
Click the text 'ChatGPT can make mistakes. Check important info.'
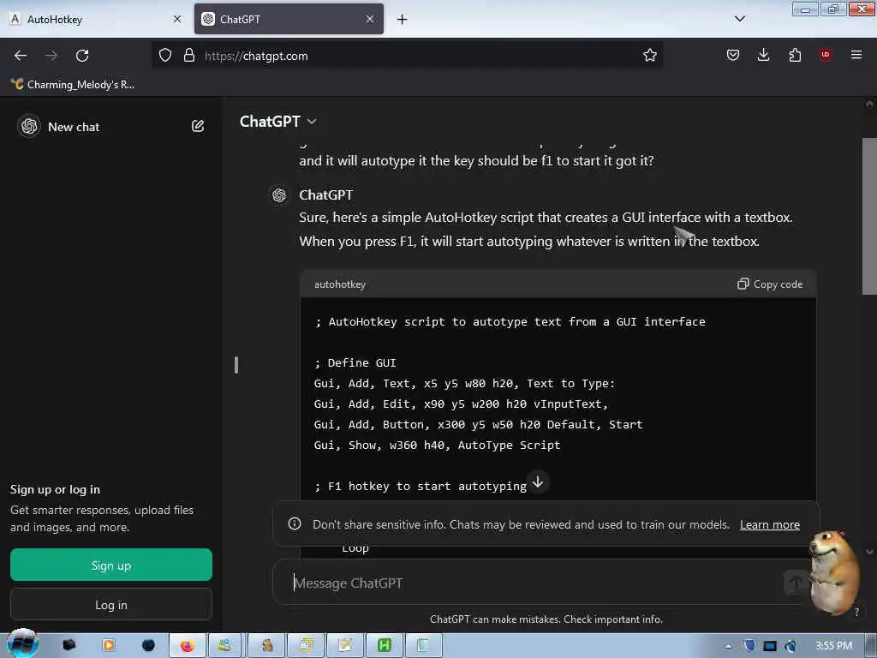click(546, 619)
